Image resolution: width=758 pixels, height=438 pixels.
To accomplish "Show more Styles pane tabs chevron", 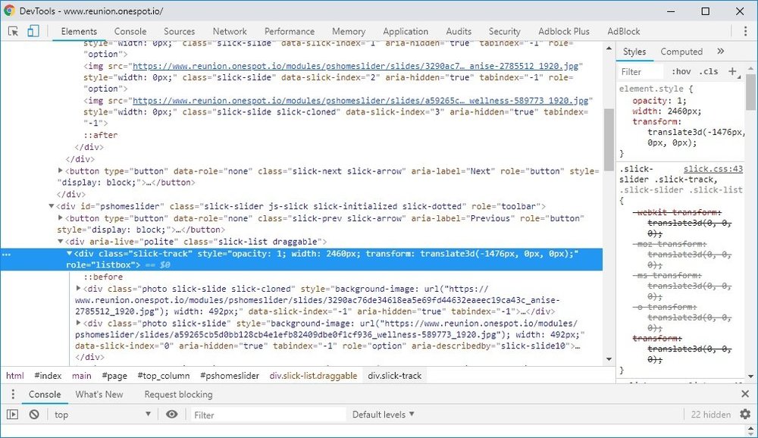I will 720,52.
